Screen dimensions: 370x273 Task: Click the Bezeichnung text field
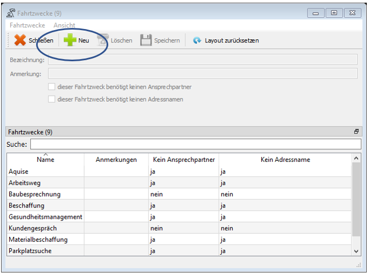point(203,60)
